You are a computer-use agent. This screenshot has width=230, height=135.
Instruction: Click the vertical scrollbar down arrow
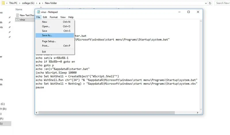coord(201,109)
